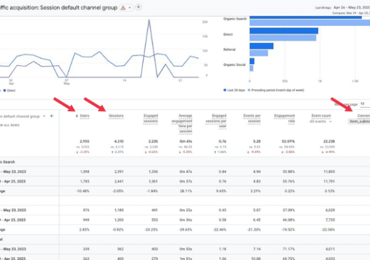
Task: Click the Referral light blue preceding bar
Action: pyautogui.click(x=259, y=53)
